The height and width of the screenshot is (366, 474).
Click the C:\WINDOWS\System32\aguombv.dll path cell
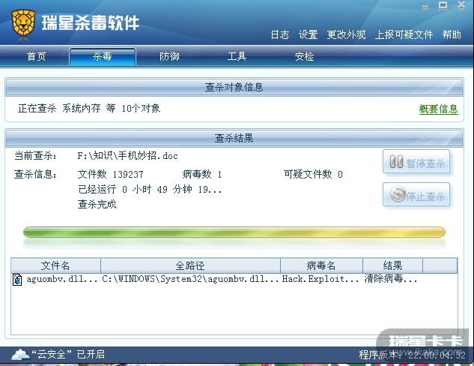[190, 279]
